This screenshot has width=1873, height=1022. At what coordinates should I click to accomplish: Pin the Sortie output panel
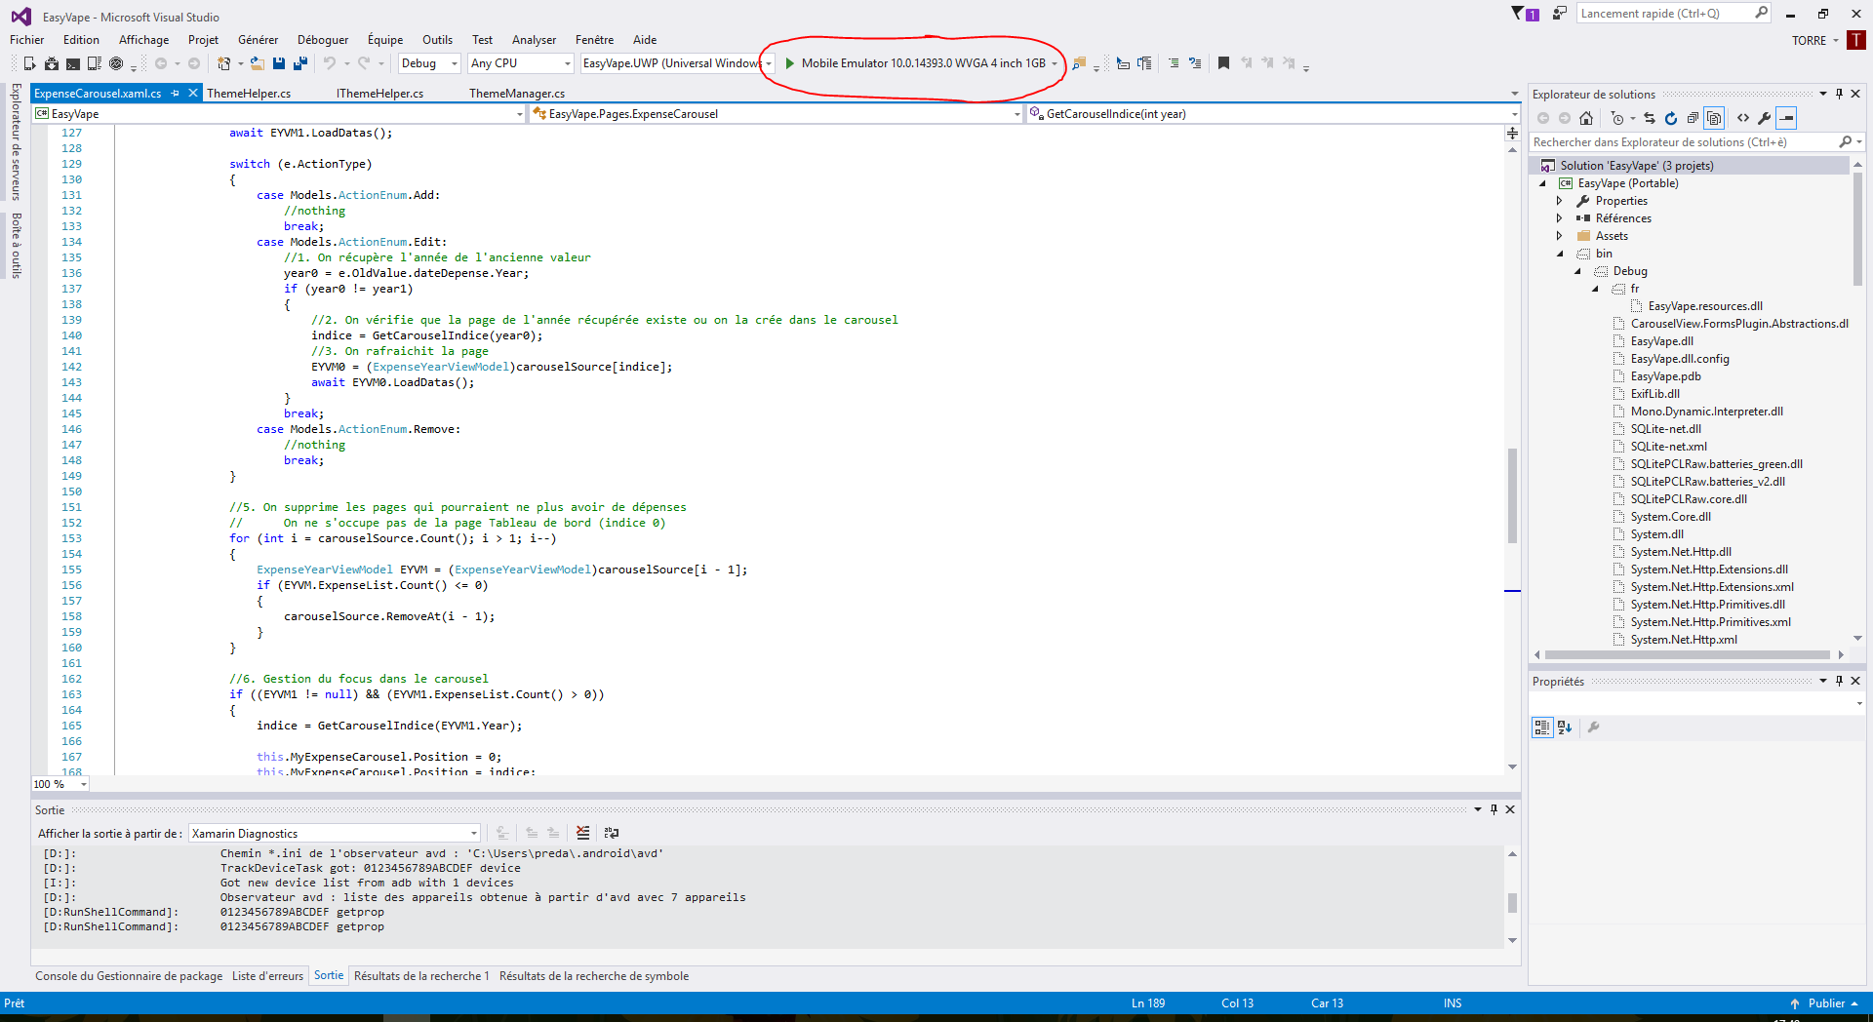tap(1494, 808)
